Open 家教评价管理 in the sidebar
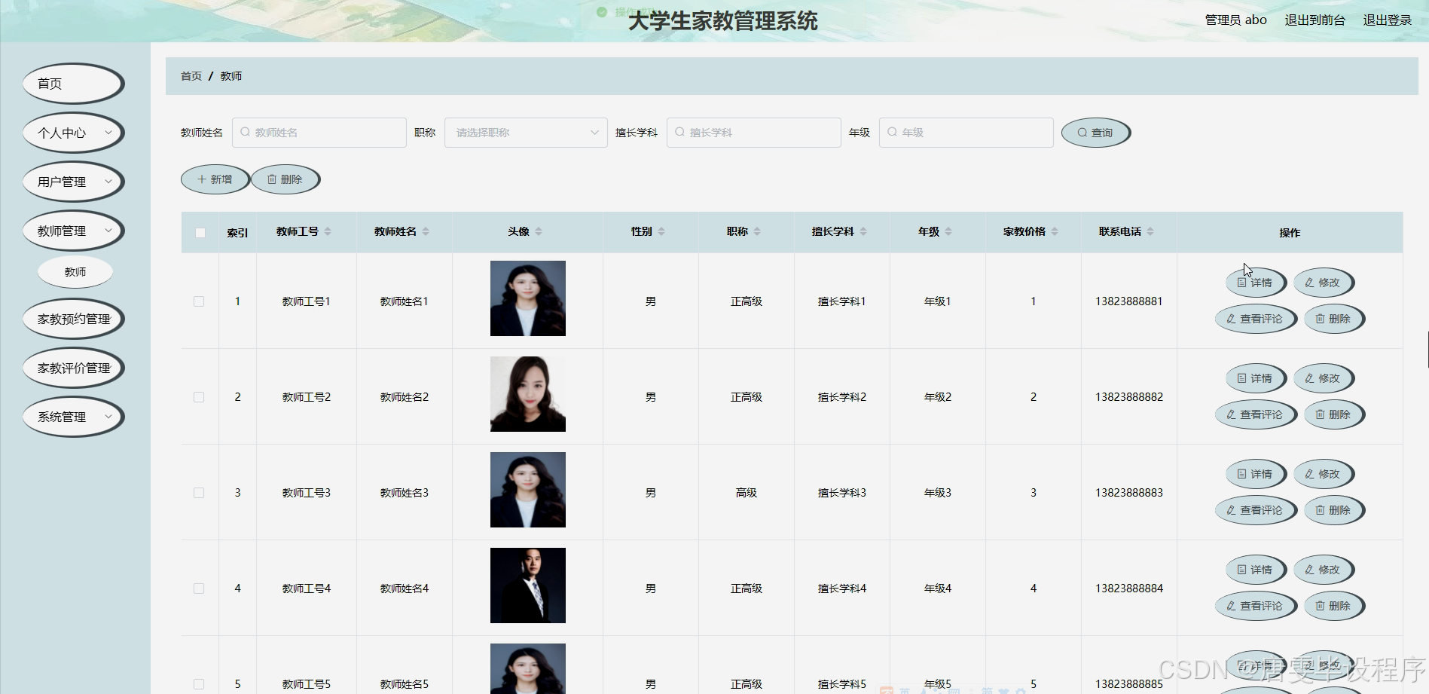Screen dimensions: 1429x694 pos(73,368)
